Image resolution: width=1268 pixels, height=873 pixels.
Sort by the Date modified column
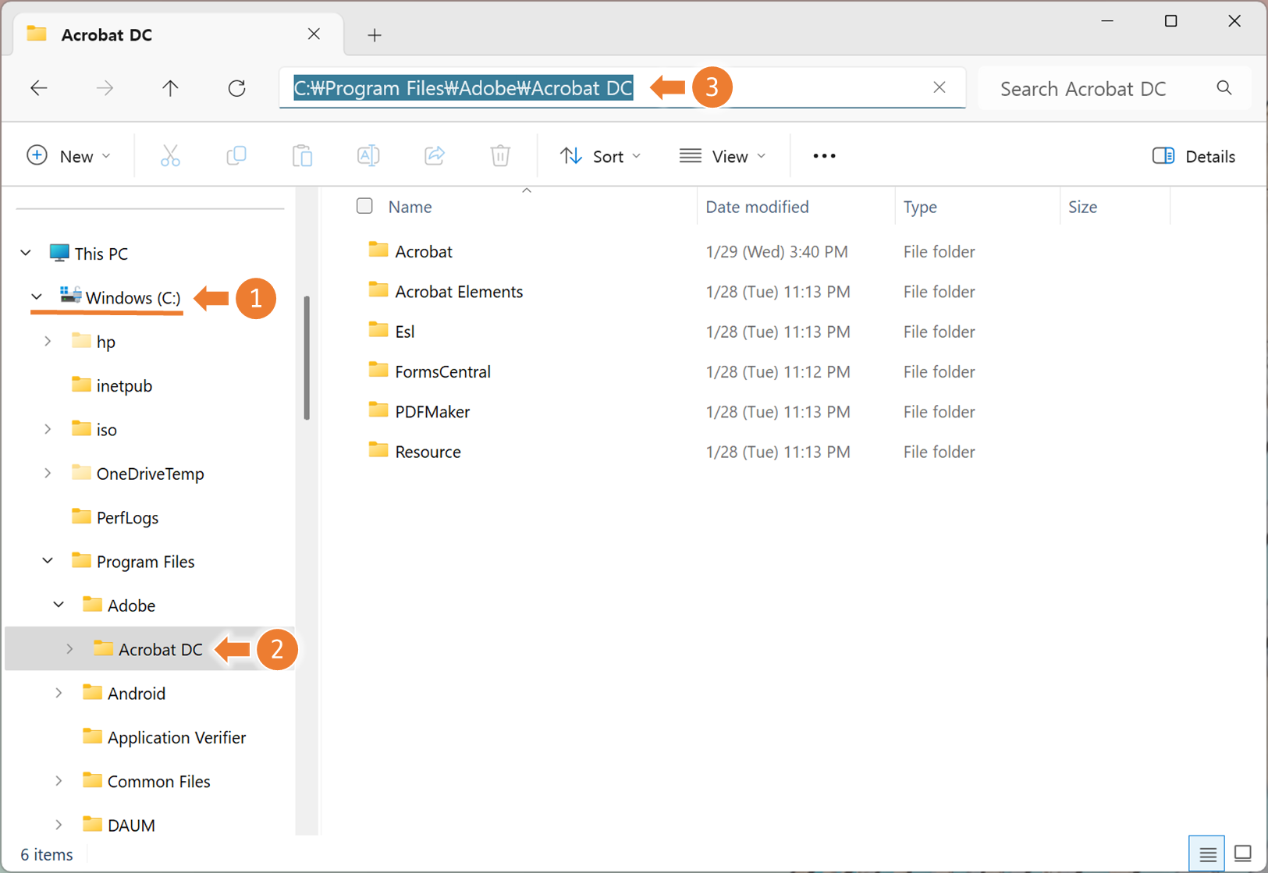pos(757,207)
